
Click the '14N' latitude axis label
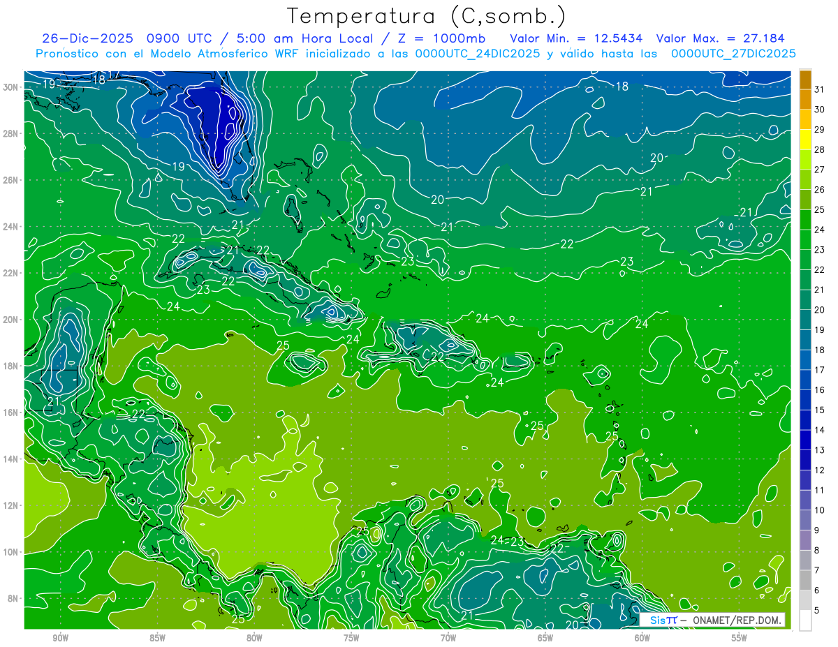click(10, 459)
